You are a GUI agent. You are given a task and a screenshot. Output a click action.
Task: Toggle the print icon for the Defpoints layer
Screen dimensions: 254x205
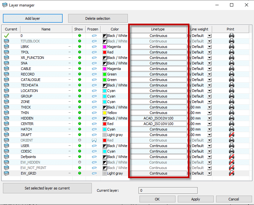click(x=232, y=157)
